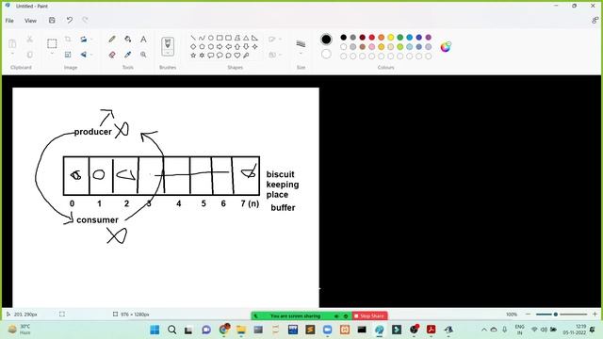Open the View menu
This screenshot has height=339, width=603.
coord(30,21)
